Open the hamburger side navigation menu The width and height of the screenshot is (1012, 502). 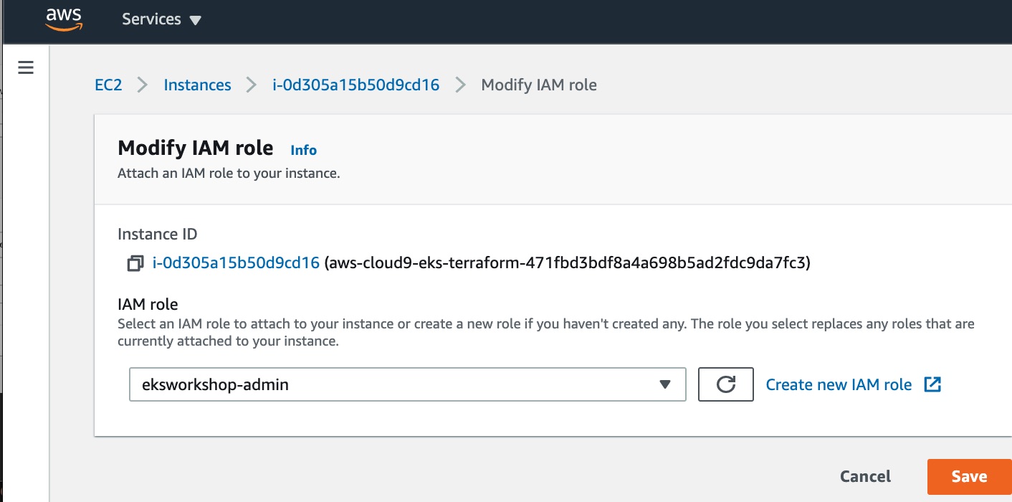click(26, 68)
